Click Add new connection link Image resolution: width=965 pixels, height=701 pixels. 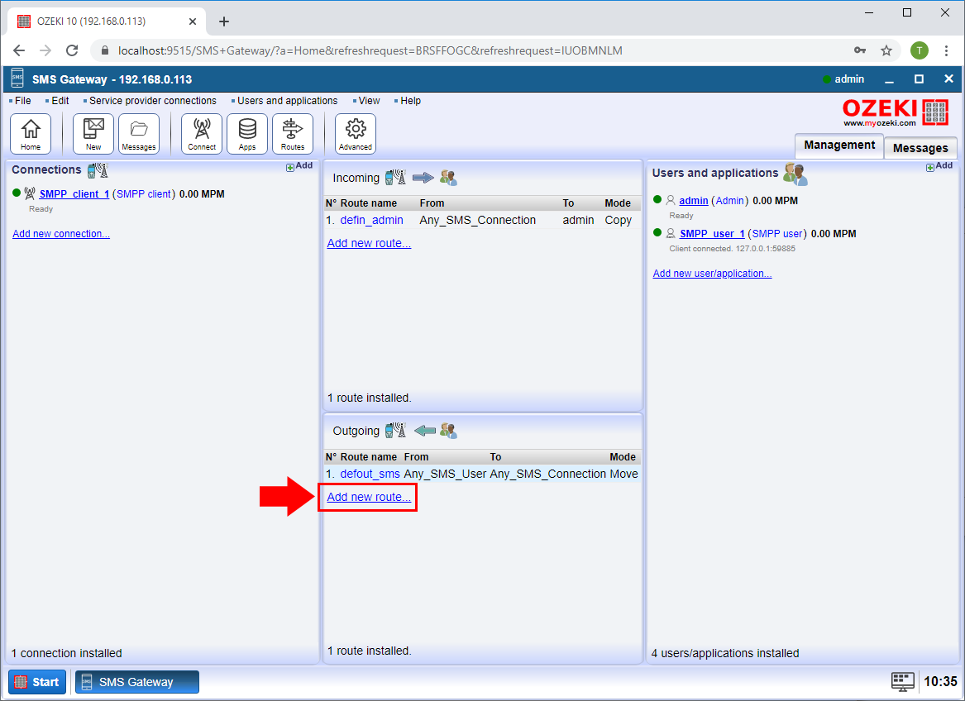pyautogui.click(x=61, y=234)
